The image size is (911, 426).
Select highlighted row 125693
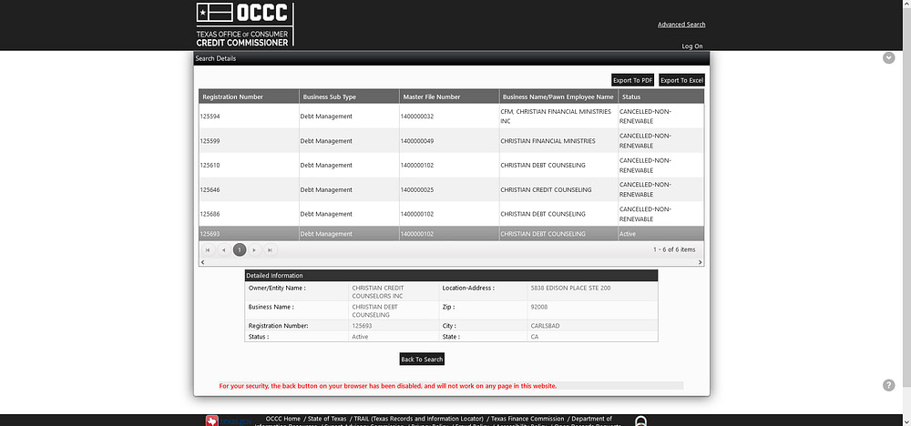pos(452,233)
